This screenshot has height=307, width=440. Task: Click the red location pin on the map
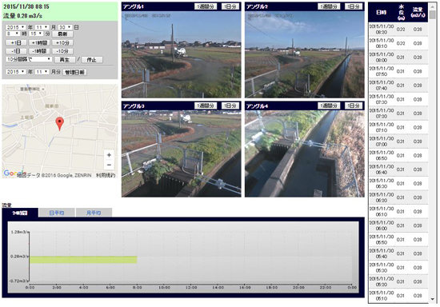click(x=59, y=124)
